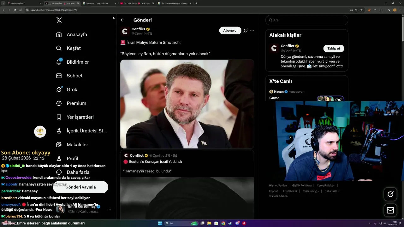Open File Explorer in taskbar
Viewport: 404px width, 227px height.
(210, 223)
